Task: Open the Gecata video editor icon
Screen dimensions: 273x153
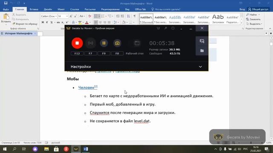Action: [x=202, y=41]
